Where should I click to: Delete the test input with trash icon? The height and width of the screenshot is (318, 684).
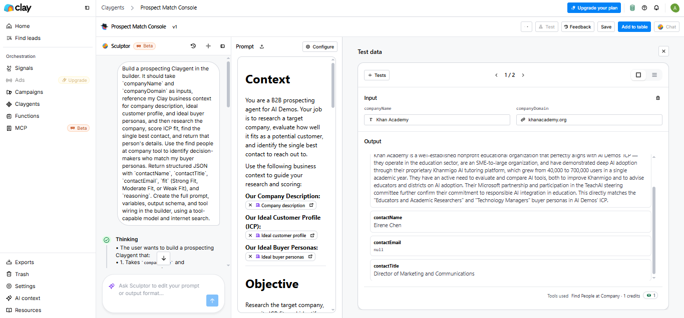pyautogui.click(x=658, y=98)
